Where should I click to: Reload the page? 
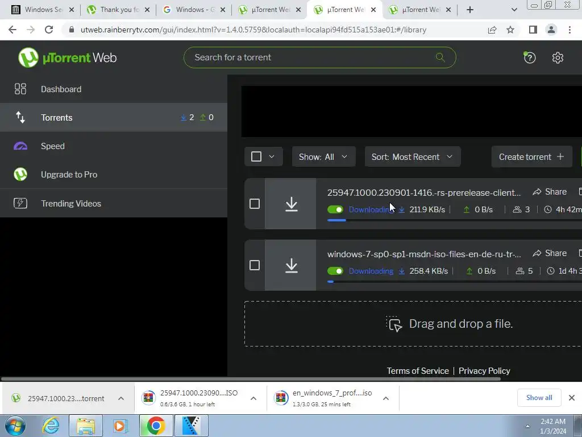click(49, 30)
